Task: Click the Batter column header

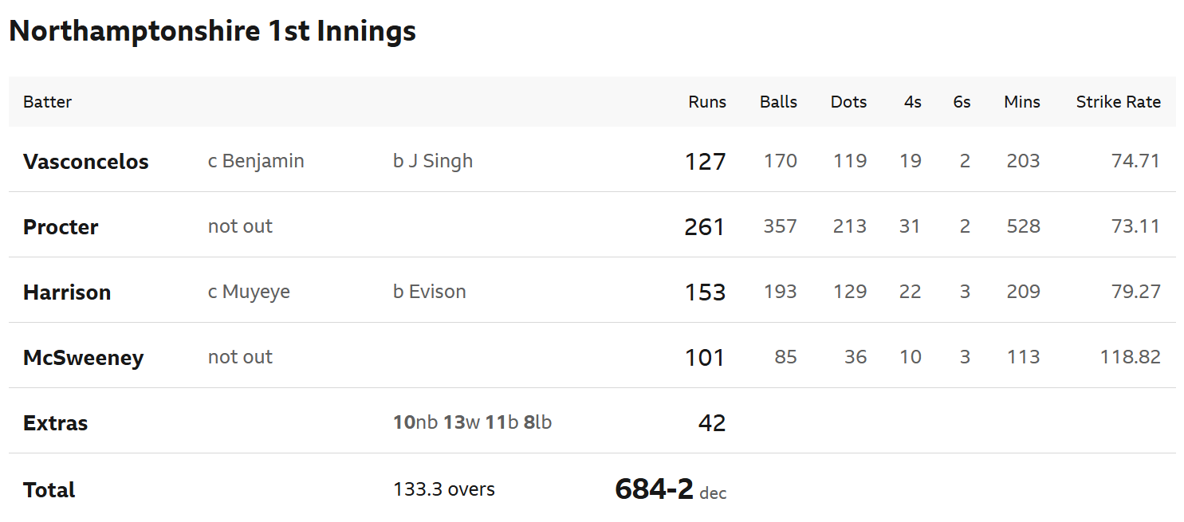Action: click(47, 102)
